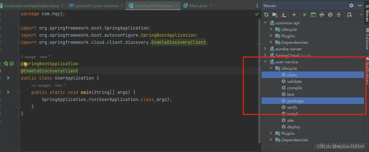The width and height of the screenshot is (369, 152).
Task: Click green inspection checkmark in editor
Action: tap(257, 14)
